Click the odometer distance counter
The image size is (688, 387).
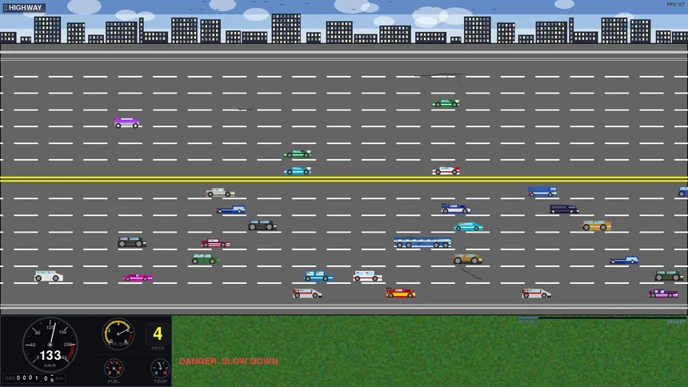click(x=34, y=377)
